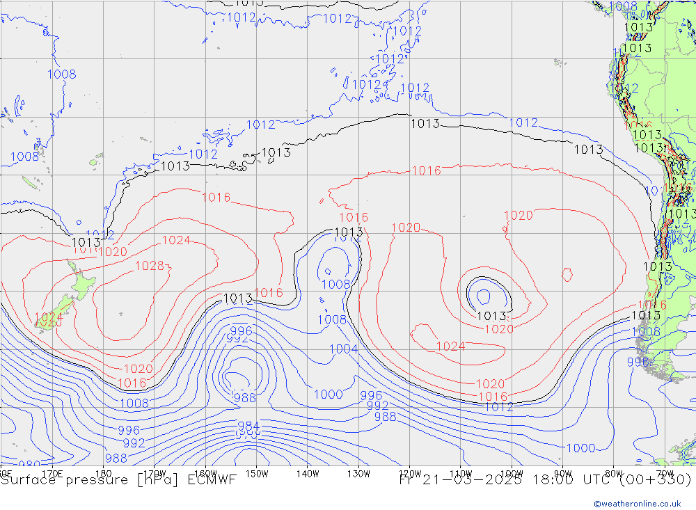Click the 1000 label near 140W
This screenshot has width=696, height=510.
point(328,394)
